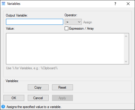Click the Copy variables button
Screen dimensions: 135x110
pyautogui.click(x=38, y=87)
